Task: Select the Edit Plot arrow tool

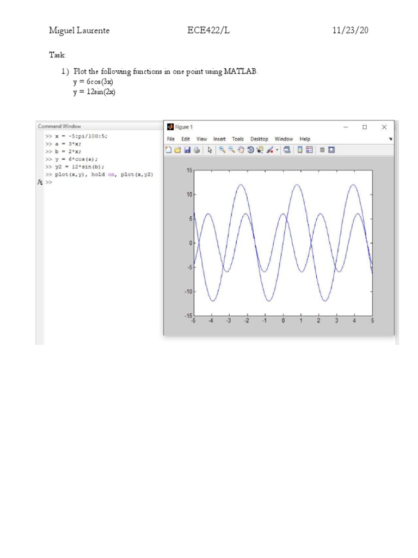Action: 210,150
